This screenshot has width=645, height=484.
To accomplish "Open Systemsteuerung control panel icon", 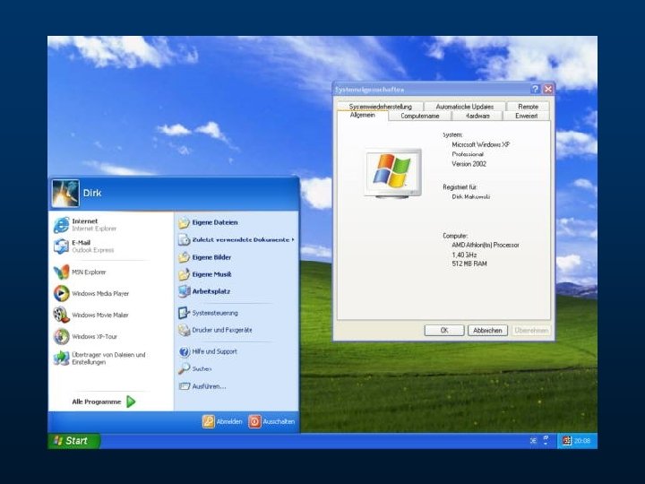I will [184, 313].
